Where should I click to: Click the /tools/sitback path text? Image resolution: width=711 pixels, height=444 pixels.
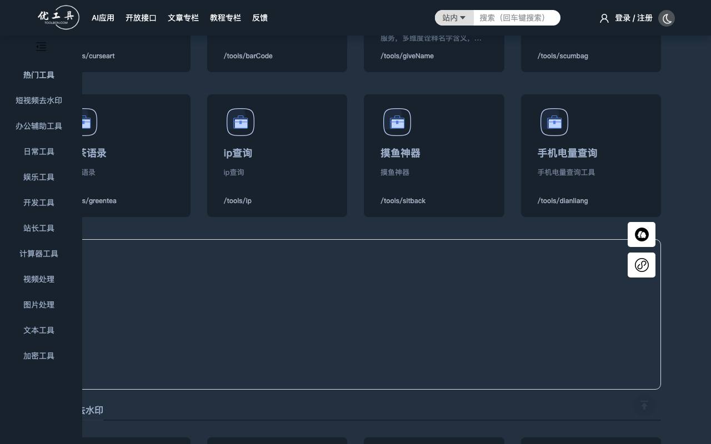(x=403, y=201)
